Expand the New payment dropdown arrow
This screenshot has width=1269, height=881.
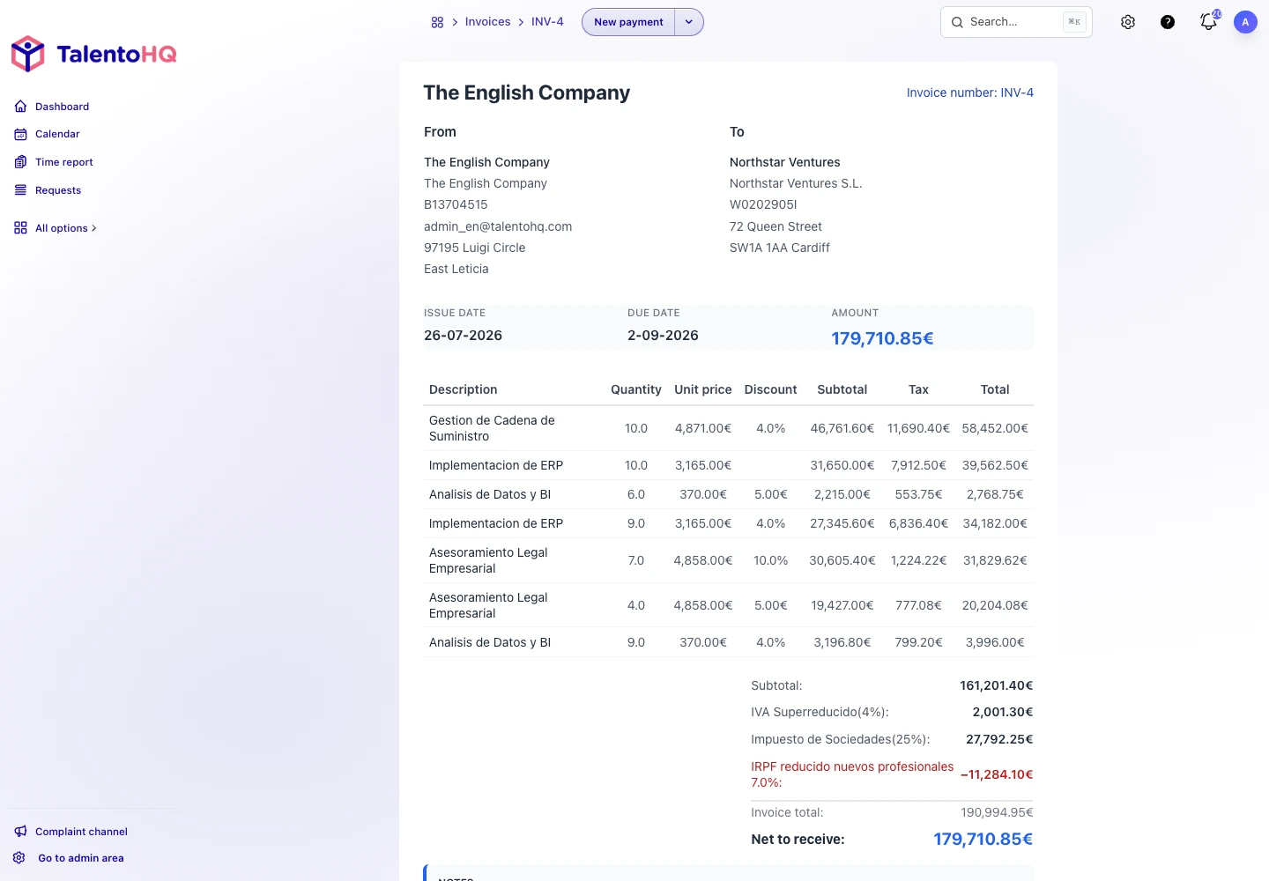[689, 22]
